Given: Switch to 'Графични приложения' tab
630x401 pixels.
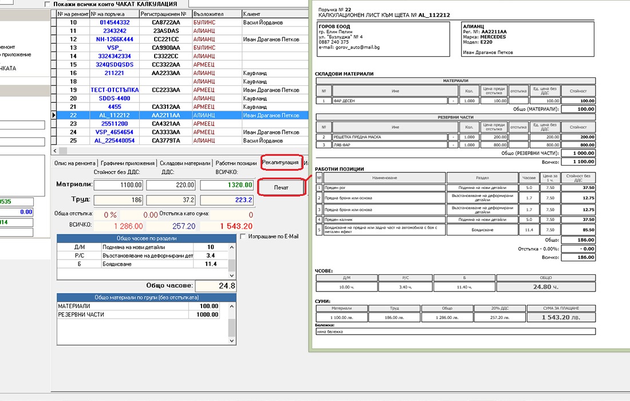Looking at the screenshot, I should tap(127, 163).
